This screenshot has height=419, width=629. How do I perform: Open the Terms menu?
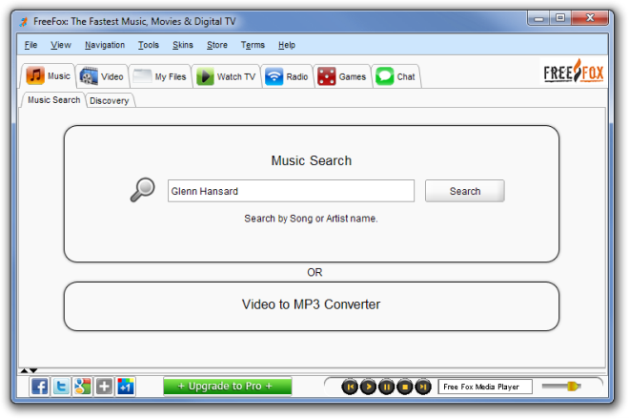point(253,45)
